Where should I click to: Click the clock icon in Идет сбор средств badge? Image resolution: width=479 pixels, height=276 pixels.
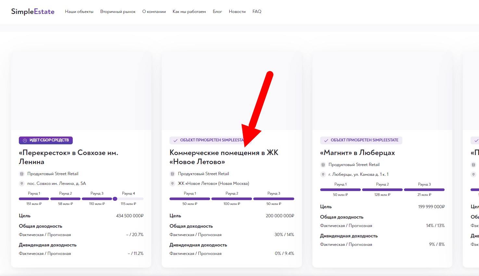tap(25, 140)
